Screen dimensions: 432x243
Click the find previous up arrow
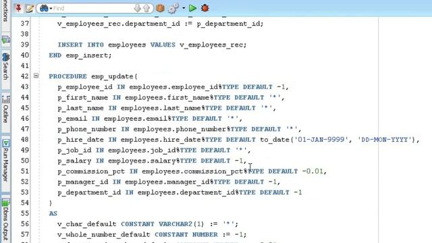click(147, 8)
